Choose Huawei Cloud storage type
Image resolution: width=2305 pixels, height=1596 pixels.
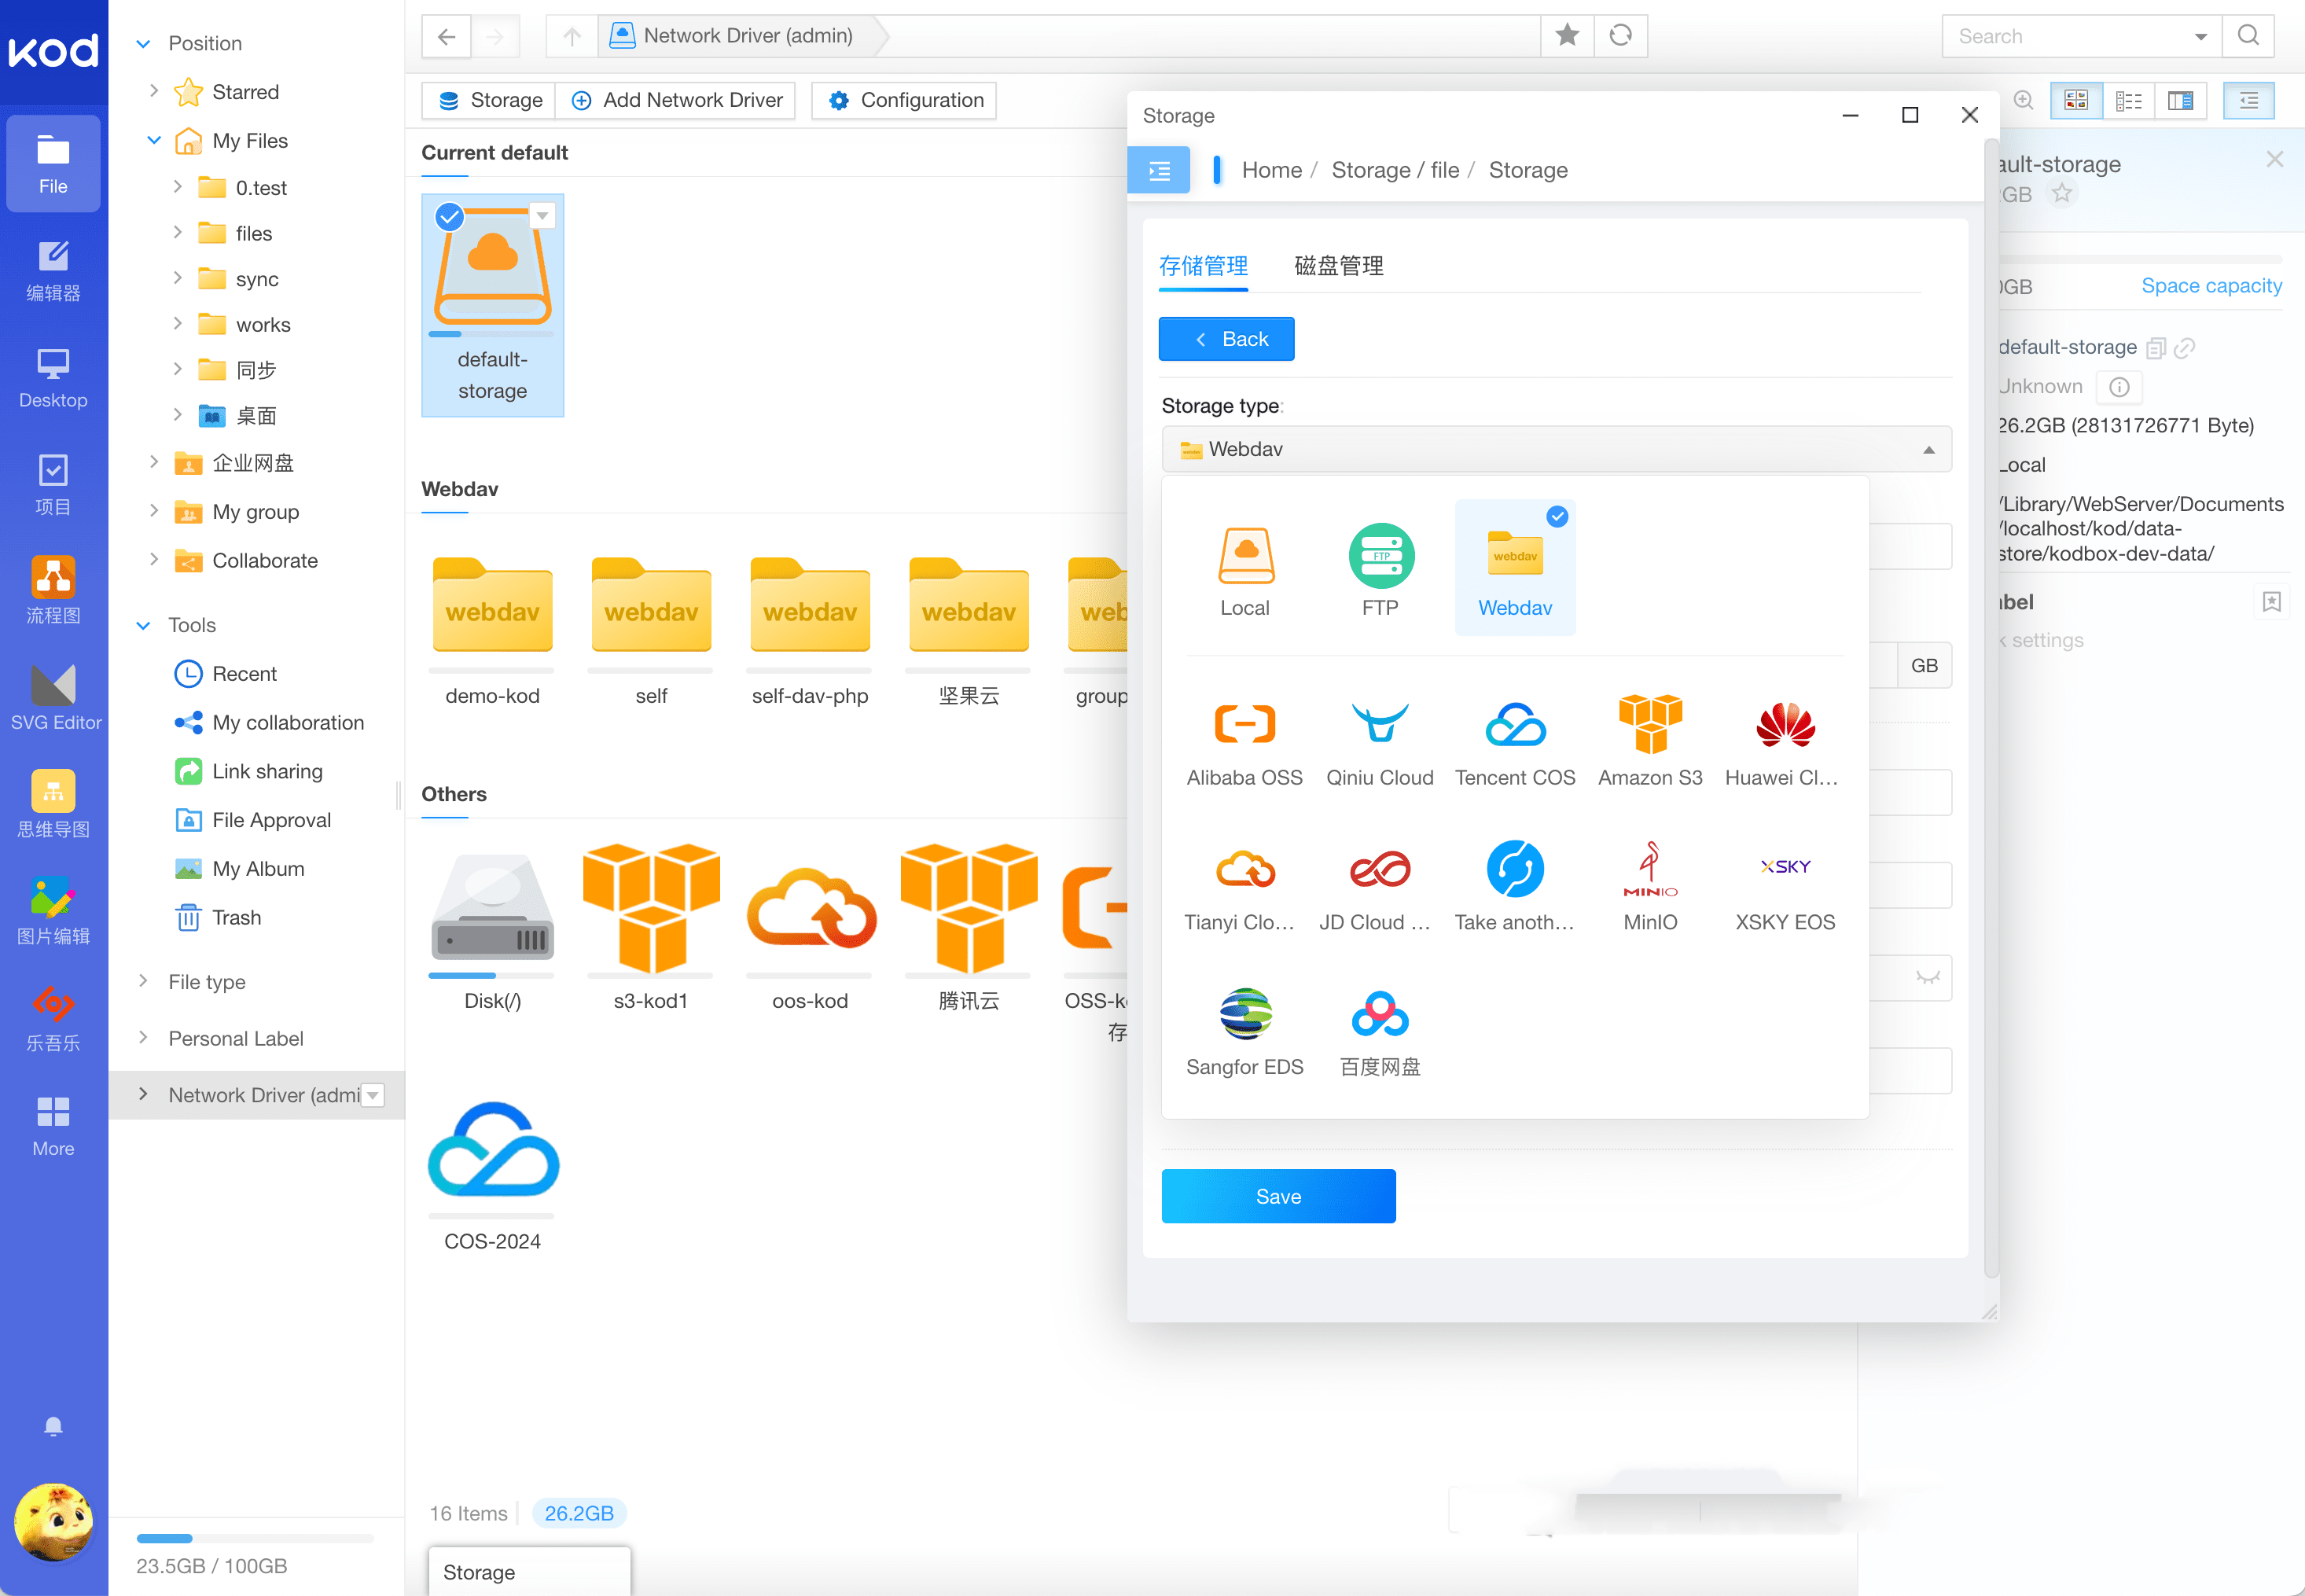coord(1784,741)
